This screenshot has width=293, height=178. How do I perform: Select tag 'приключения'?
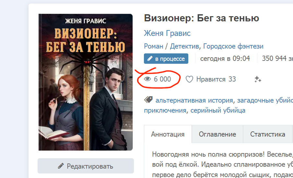point(165,110)
